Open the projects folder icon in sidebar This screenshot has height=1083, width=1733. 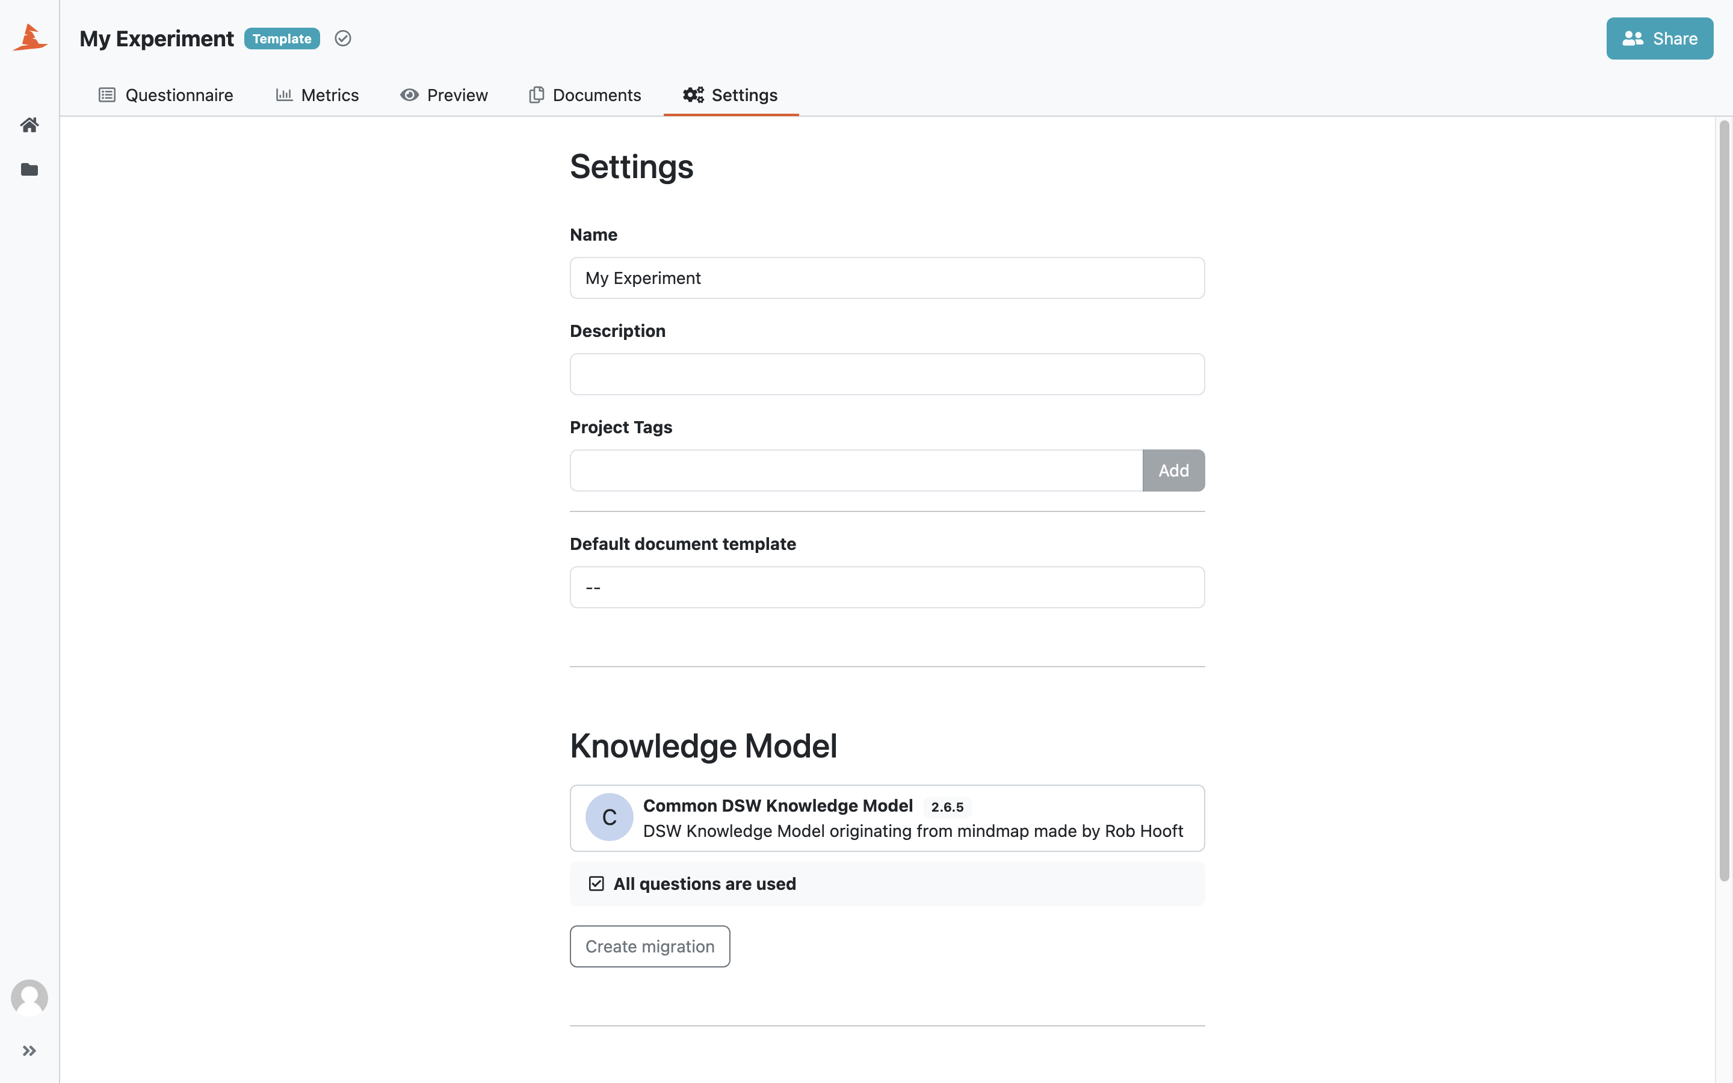pyautogui.click(x=29, y=170)
